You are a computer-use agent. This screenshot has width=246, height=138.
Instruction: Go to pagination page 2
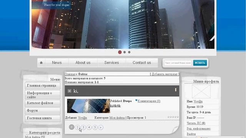coord(77,127)
